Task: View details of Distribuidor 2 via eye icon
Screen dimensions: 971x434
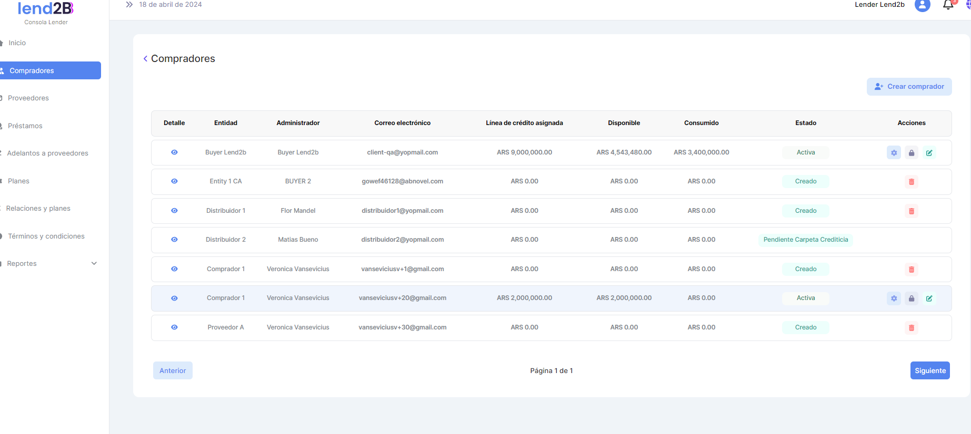Action: [174, 240]
